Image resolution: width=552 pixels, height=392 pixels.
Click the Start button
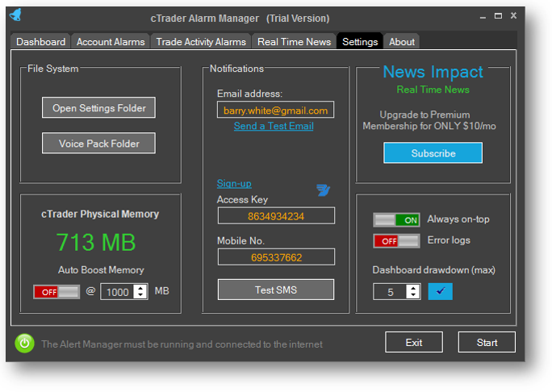pyautogui.click(x=487, y=342)
